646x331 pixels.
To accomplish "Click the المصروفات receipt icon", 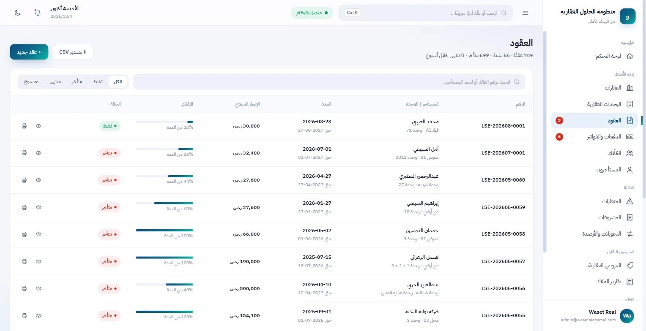I will (x=630, y=217).
